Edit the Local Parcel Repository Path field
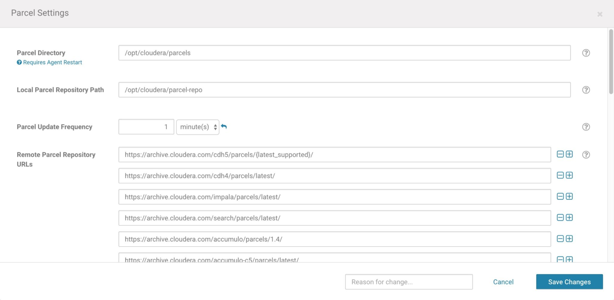 click(x=344, y=90)
